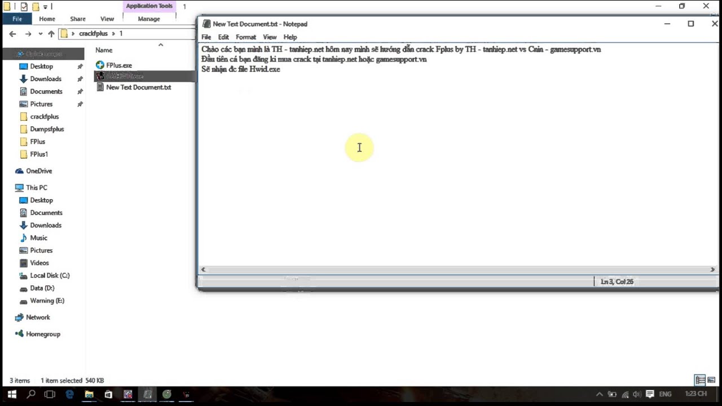Open pinned Downloads under Quick access
This screenshot has width=722, height=406.
click(x=46, y=79)
